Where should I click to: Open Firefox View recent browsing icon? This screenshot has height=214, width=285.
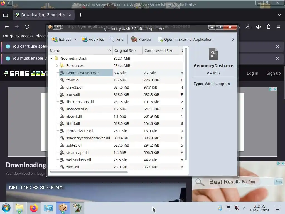click(6, 15)
